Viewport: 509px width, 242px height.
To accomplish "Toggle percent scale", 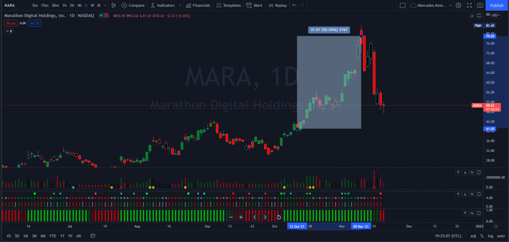I will tap(482, 236).
